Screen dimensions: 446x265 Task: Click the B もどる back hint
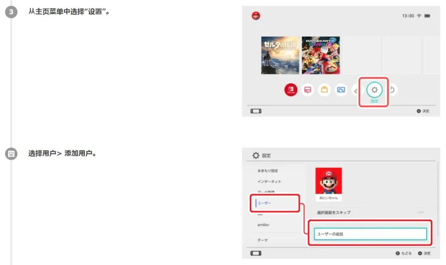403,253
